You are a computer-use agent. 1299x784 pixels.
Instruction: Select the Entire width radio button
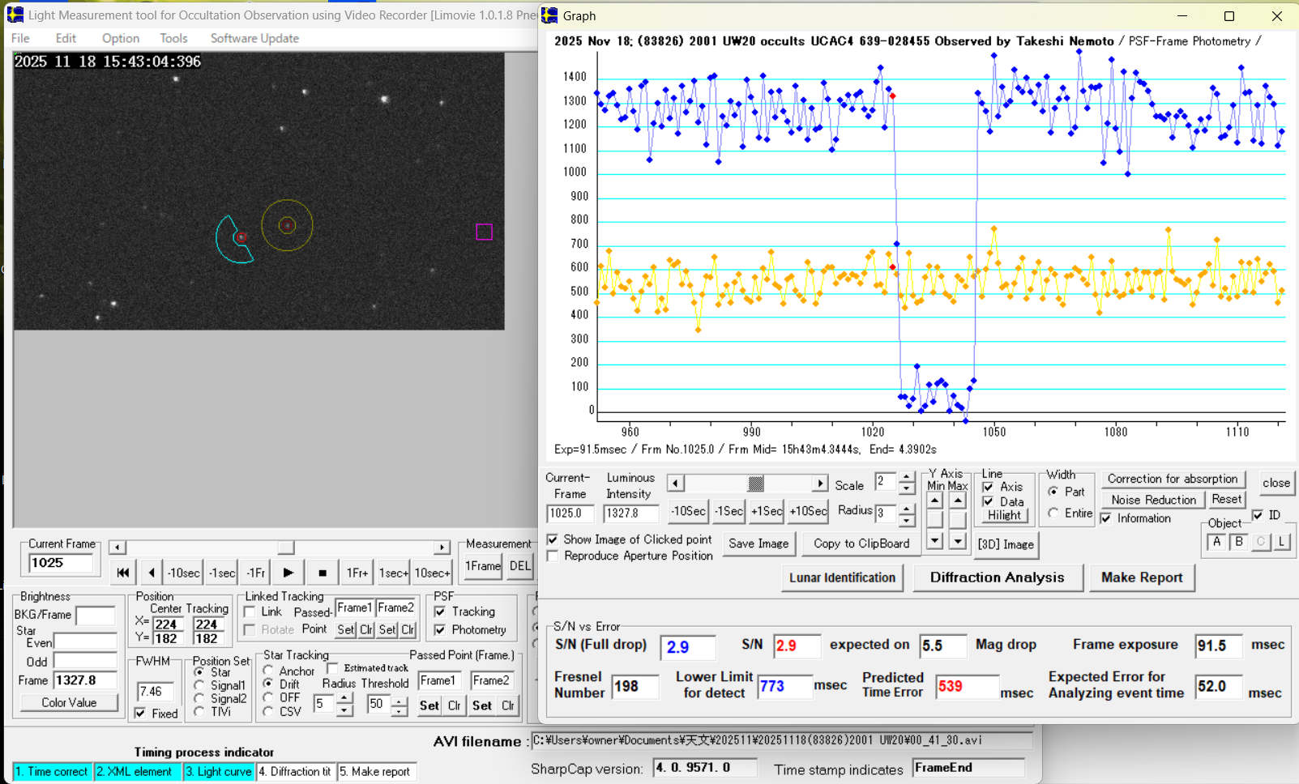[x=1053, y=513]
